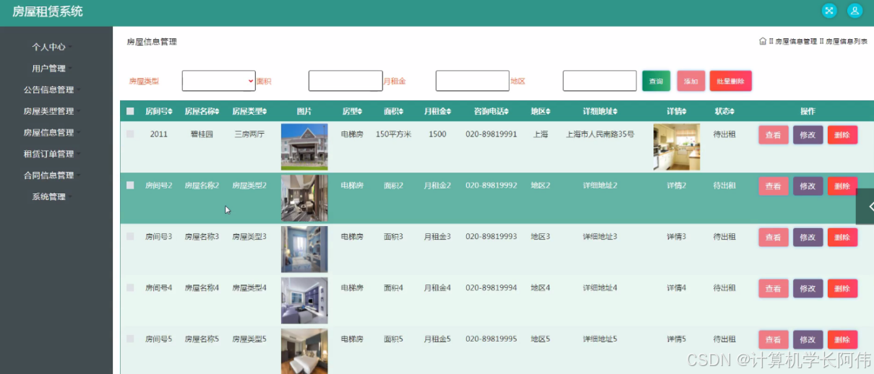Sort table by 房屋名称 column sort icon

tap(217, 111)
